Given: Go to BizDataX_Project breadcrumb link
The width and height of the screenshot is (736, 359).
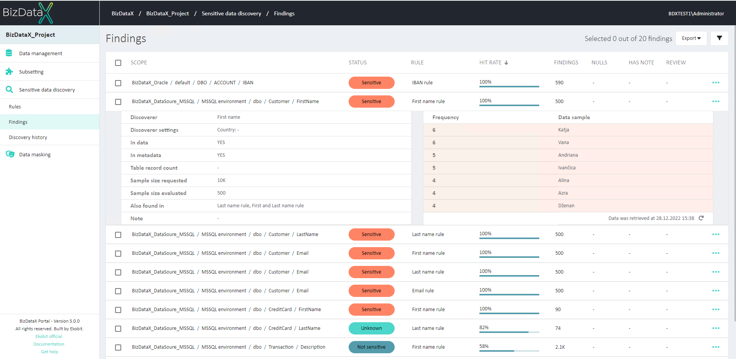Looking at the screenshot, I should point(168,13).
